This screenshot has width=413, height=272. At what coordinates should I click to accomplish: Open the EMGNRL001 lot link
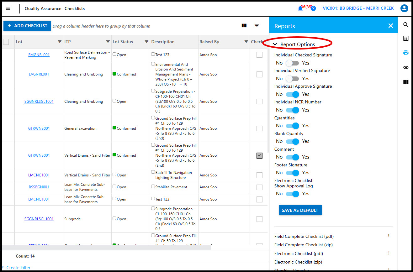pos(39,55)
